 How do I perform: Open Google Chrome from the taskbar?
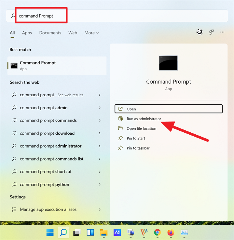pos(158,233)
